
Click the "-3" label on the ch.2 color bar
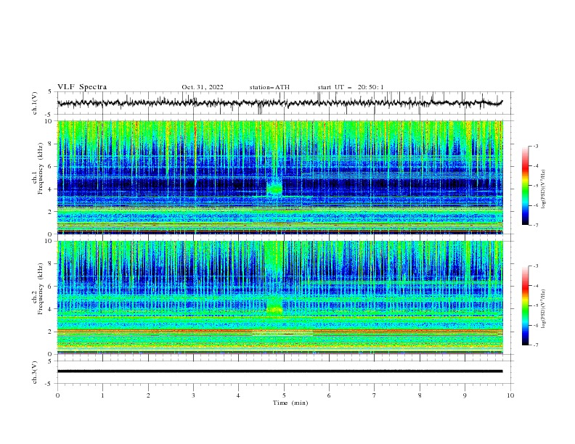[535, 266]
